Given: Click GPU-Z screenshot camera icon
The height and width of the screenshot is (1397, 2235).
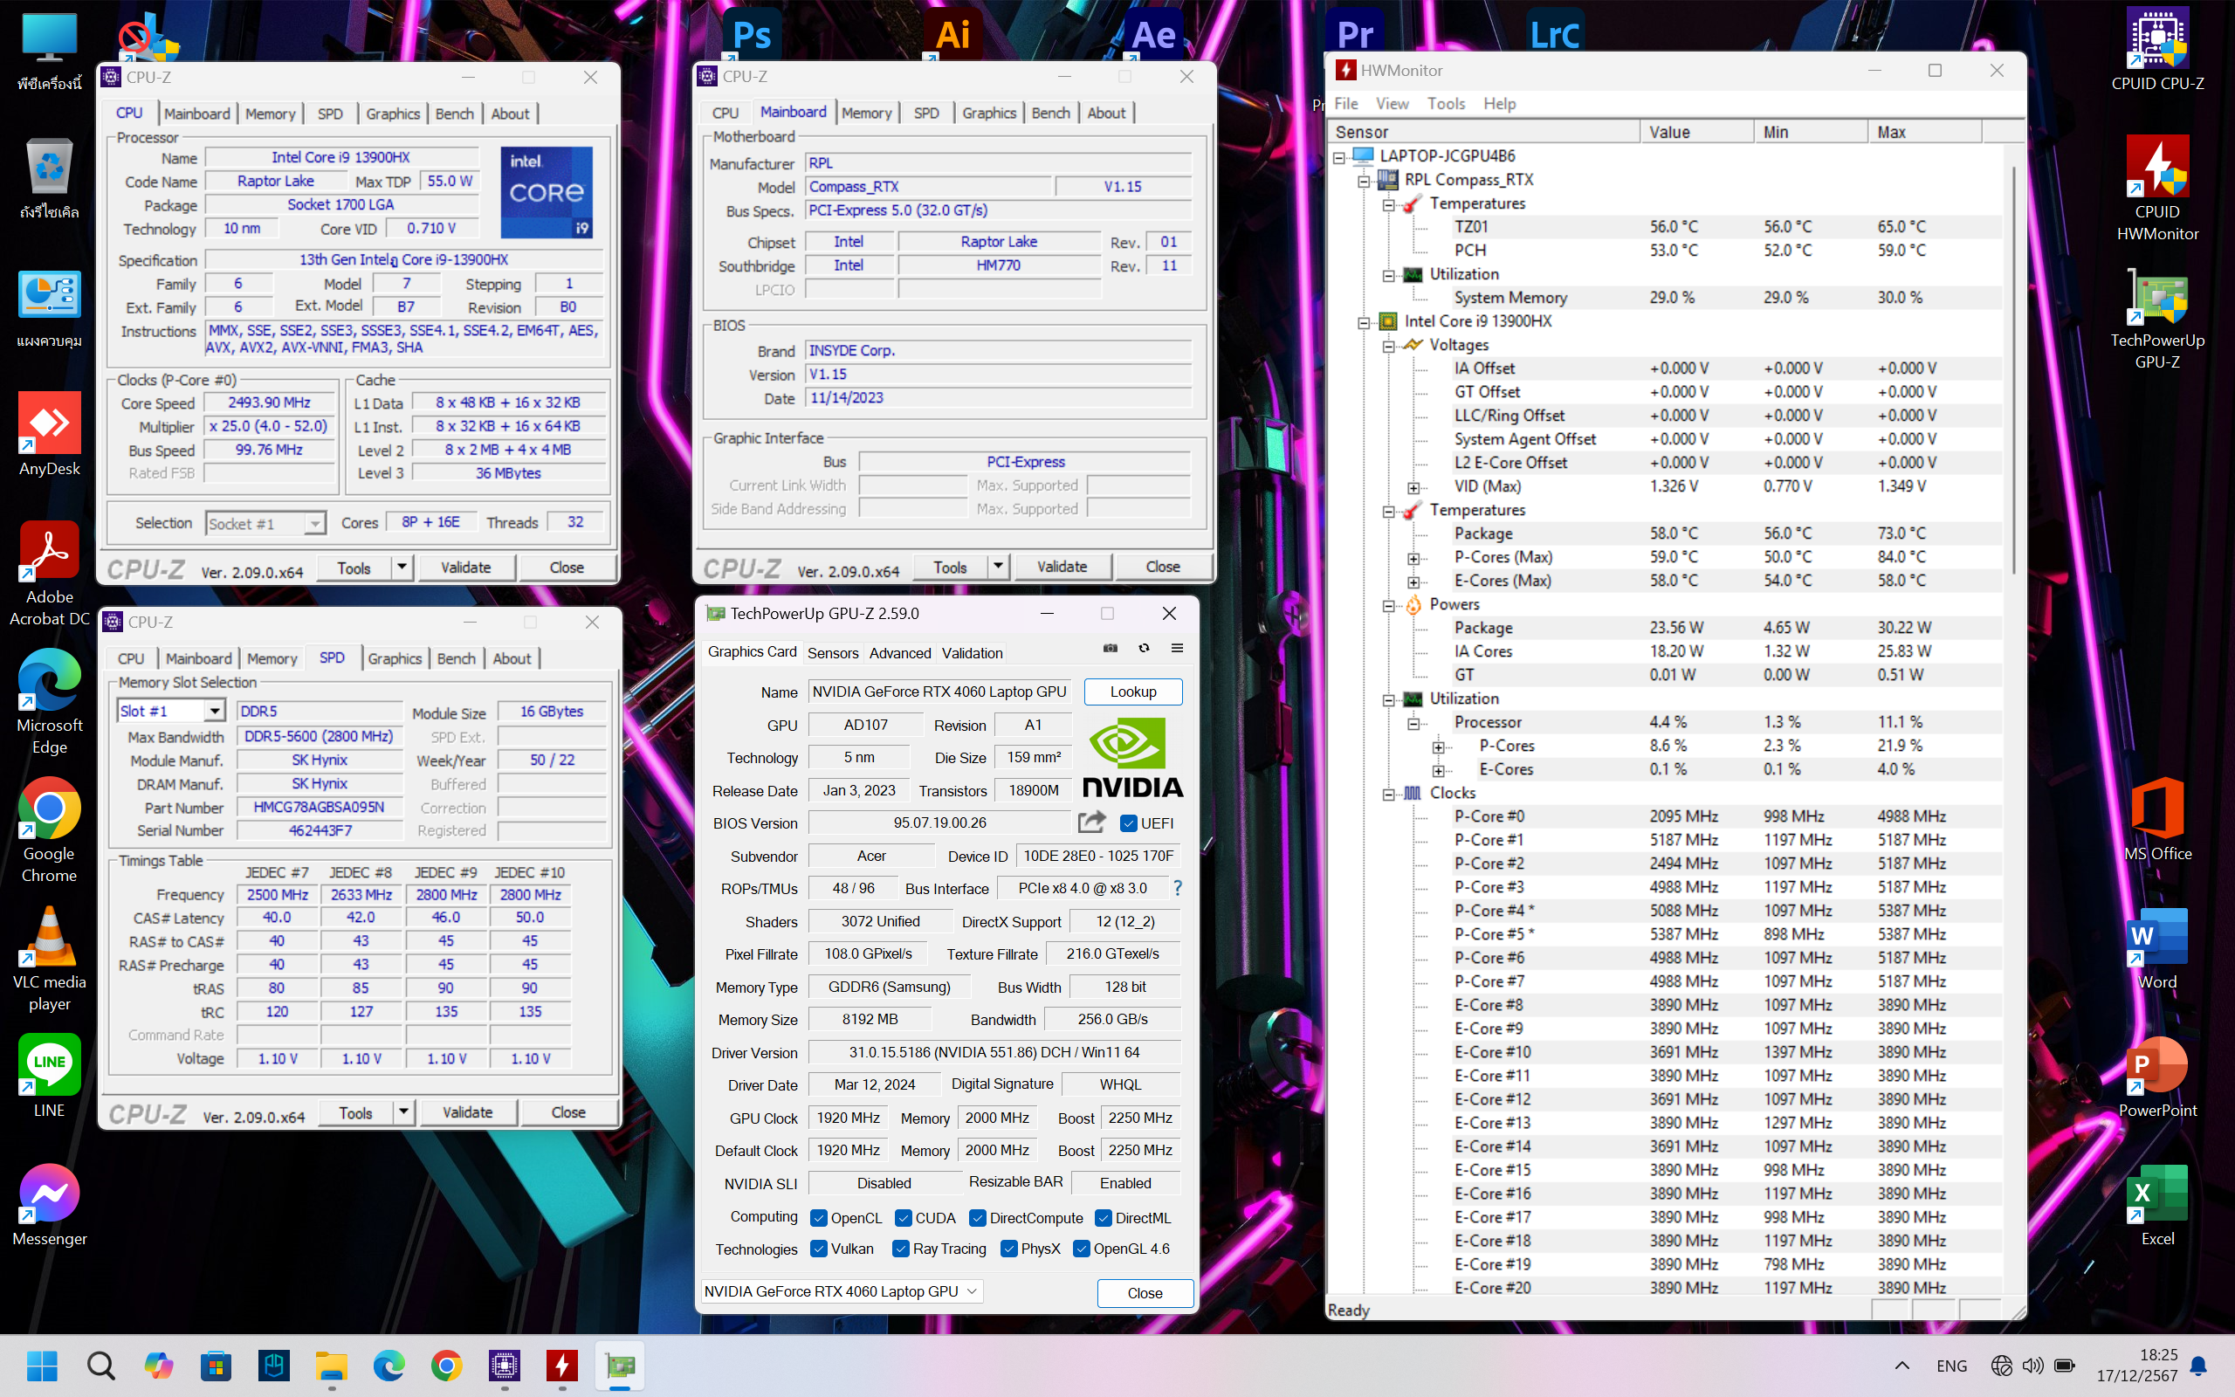Looking at the screenshot, I should (1111, 649).
